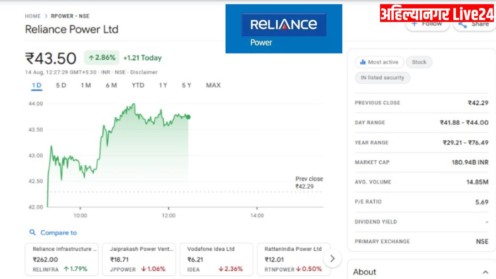The image size is (496, 279).
Task: Open the Reliance Infrastructure comparison card
Action: click(x=62, y=259)
